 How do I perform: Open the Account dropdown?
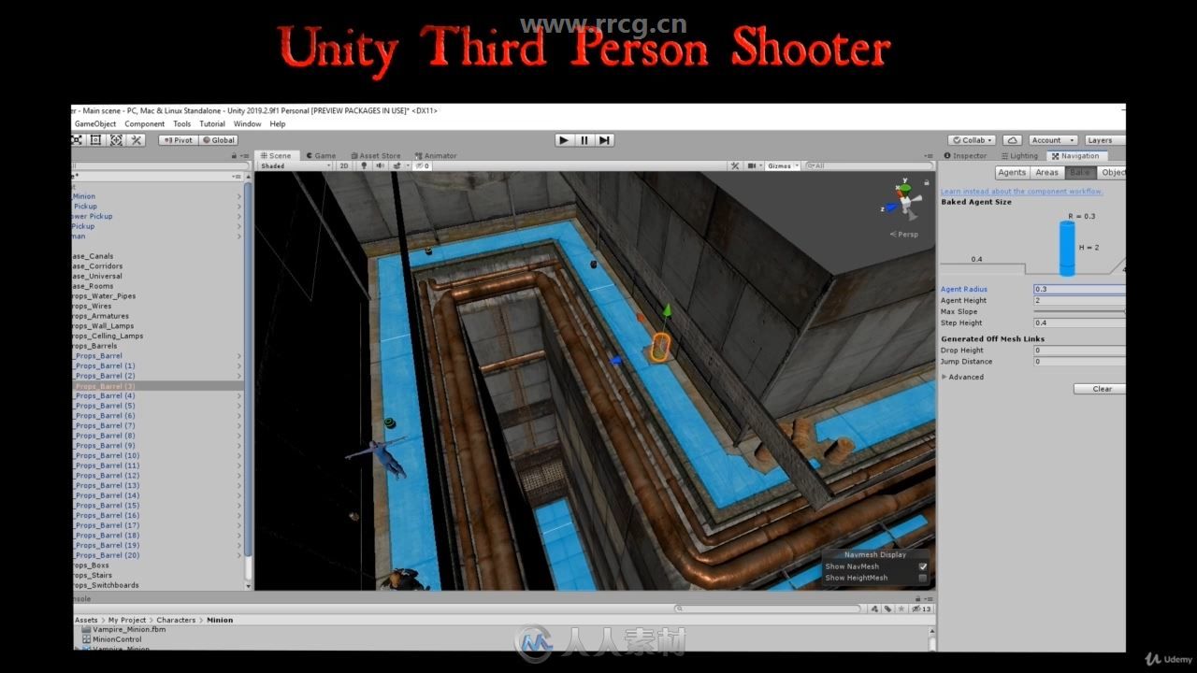click(1051, 140)
